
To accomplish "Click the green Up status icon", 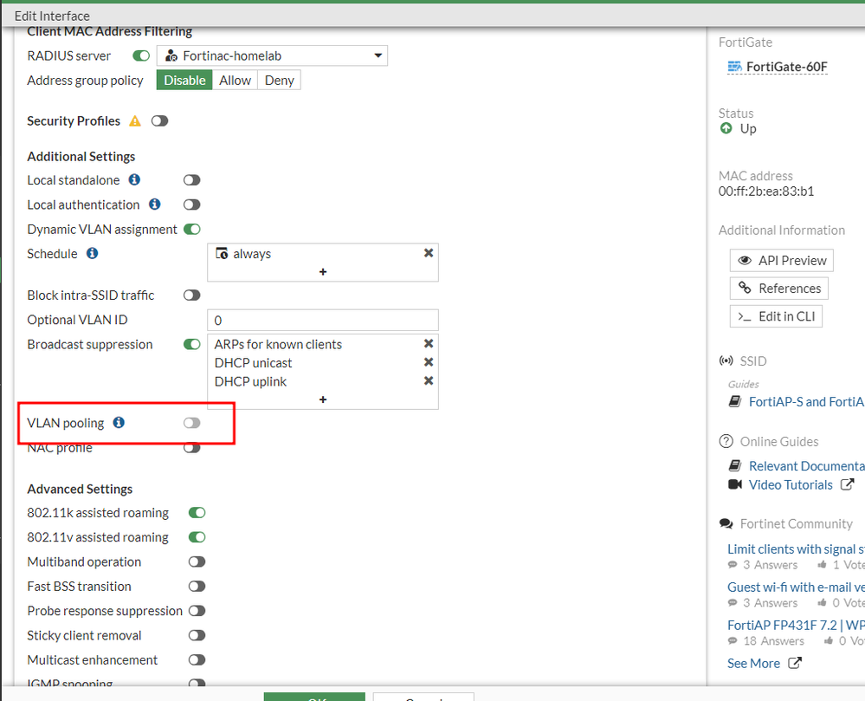I will coord(726,128).
